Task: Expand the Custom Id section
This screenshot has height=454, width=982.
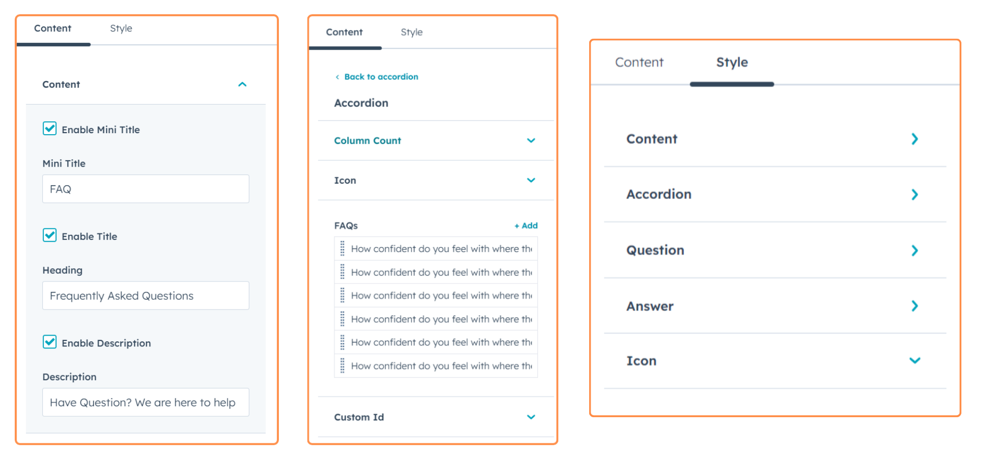Action: coord(531,417)
